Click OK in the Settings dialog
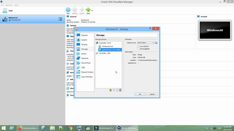The image size is (234, 131). click(x=140, y=94)
